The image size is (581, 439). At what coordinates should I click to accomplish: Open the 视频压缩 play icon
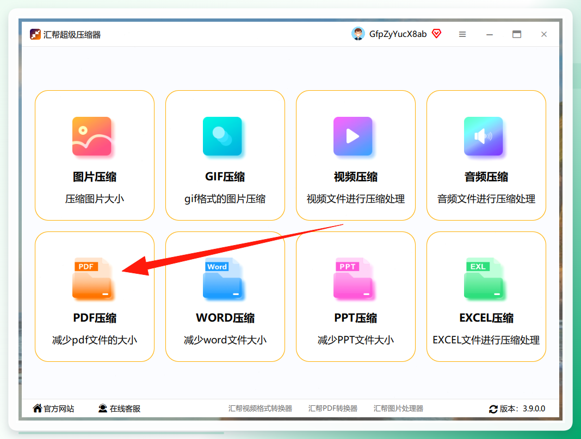(x=353, y=136)
